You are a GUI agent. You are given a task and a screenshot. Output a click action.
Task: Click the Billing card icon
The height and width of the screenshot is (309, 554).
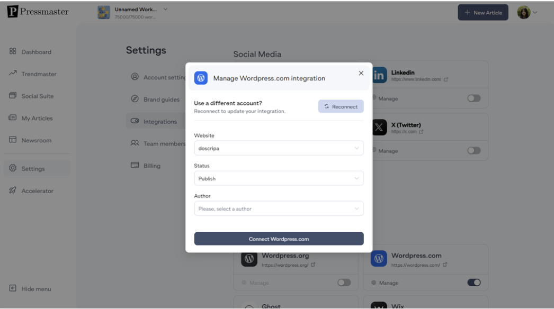pos(135,165)
